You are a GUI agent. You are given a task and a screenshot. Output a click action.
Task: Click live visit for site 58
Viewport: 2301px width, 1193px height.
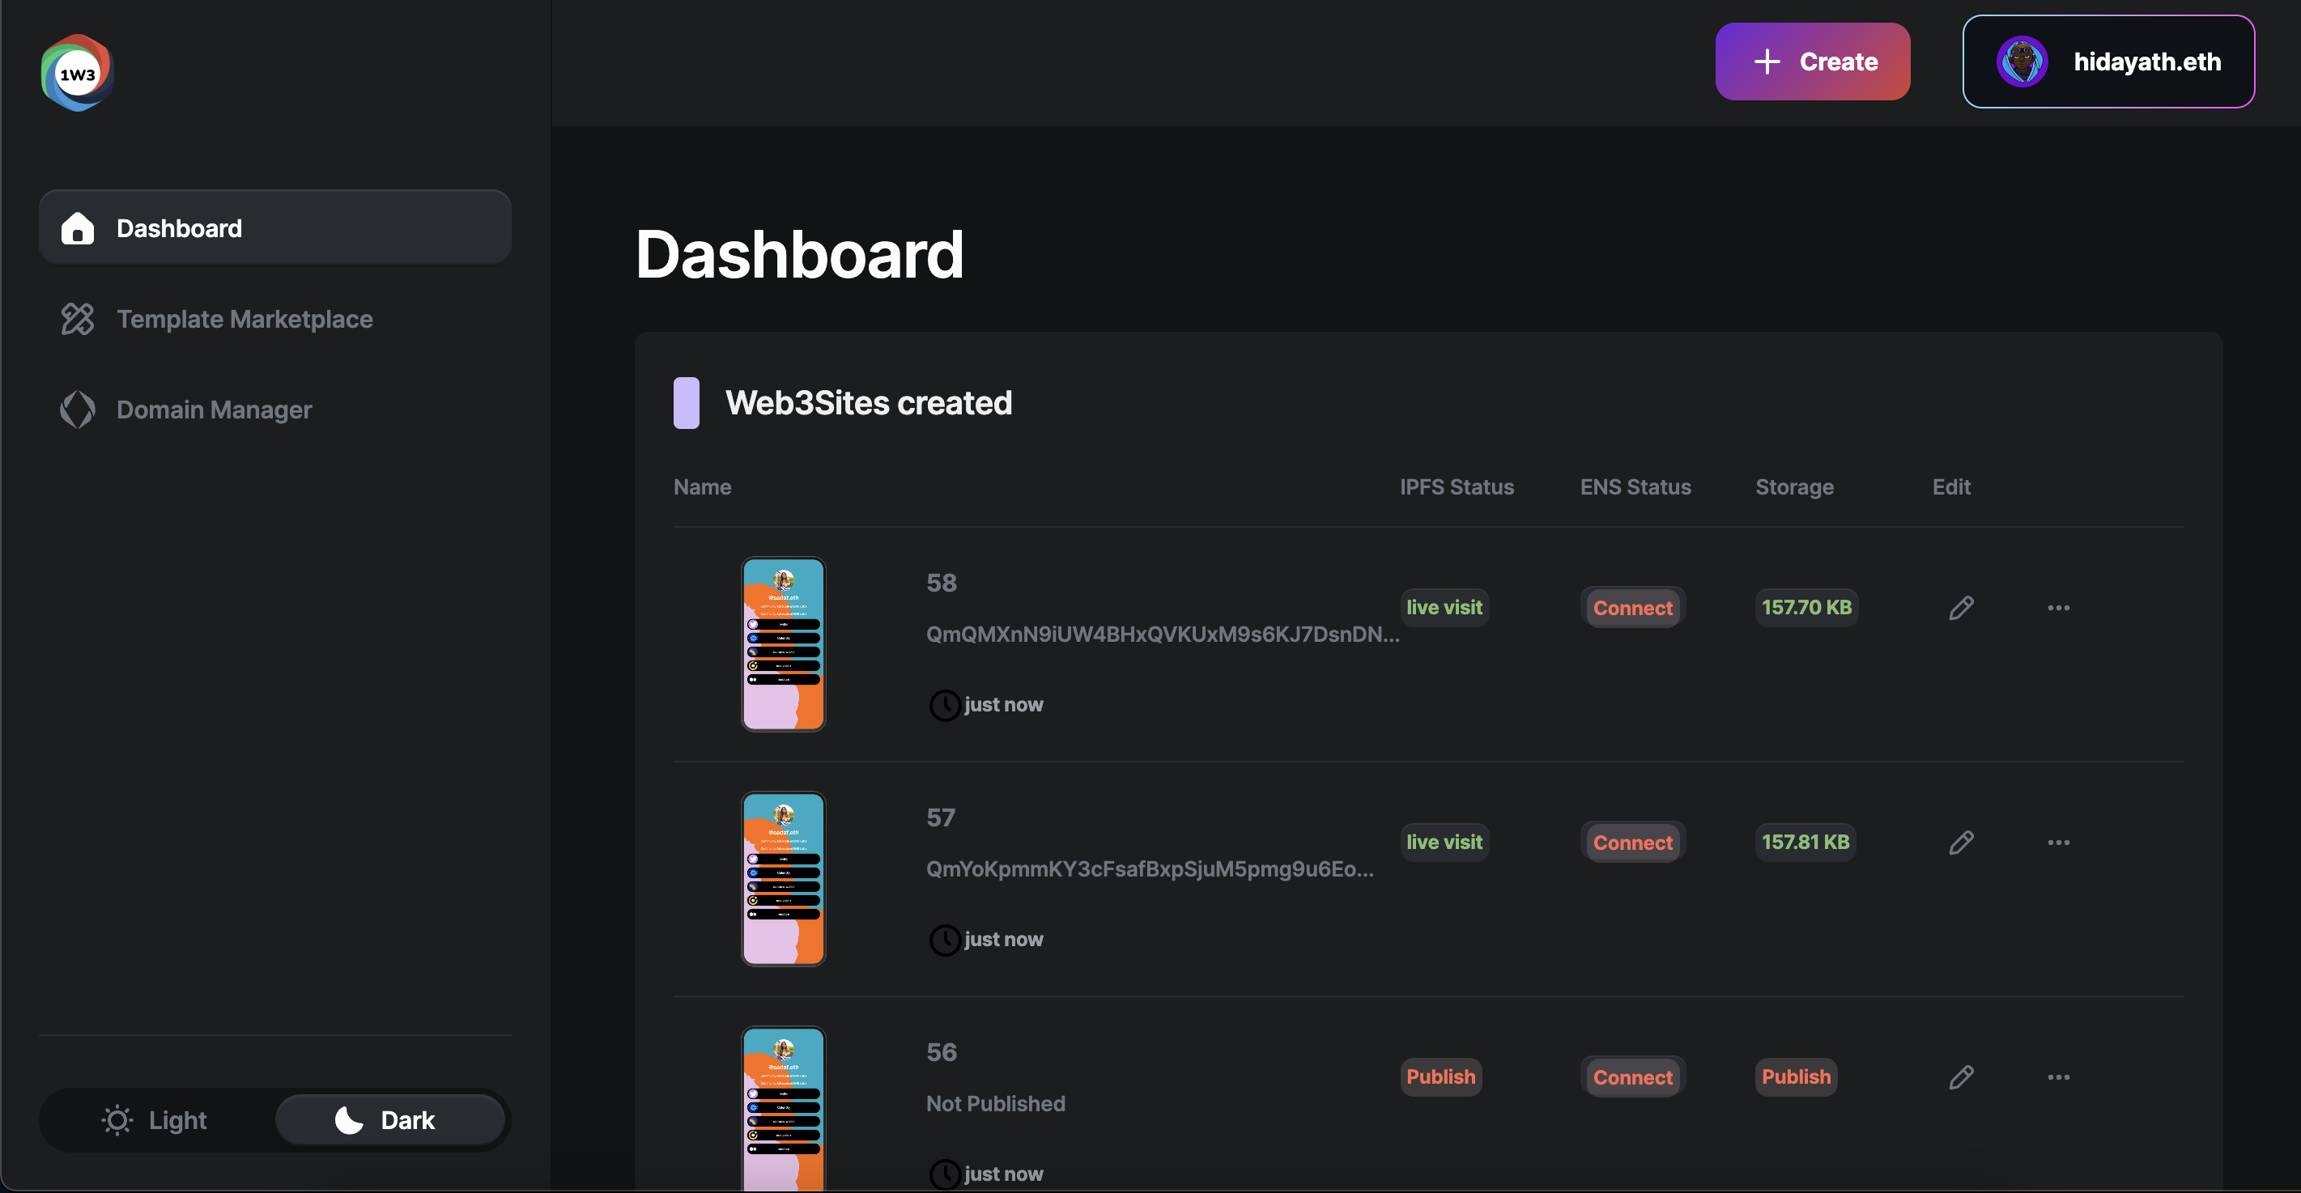[1444, 608]
